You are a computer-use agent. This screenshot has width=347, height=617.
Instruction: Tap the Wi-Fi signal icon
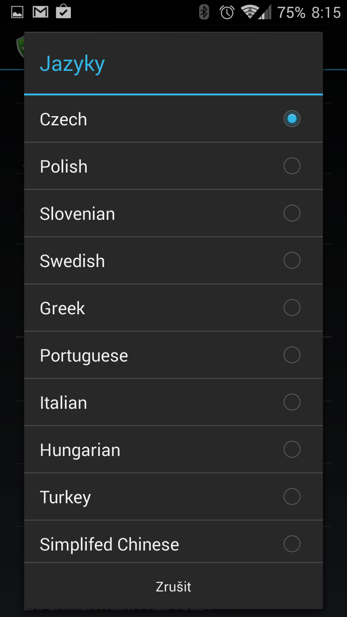tap(249, 12)
